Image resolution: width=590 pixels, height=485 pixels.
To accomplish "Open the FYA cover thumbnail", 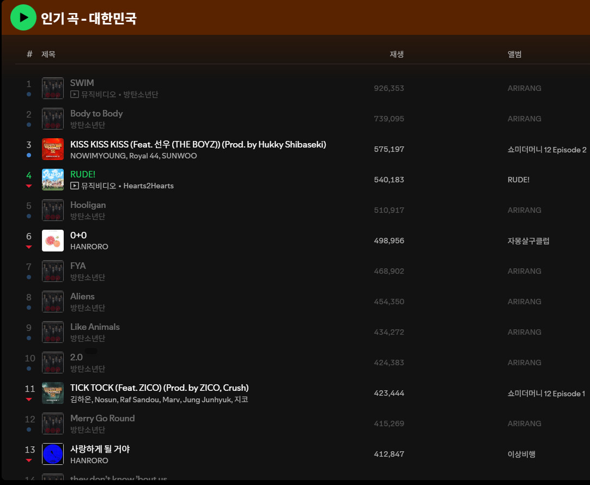I will point(53,271).
